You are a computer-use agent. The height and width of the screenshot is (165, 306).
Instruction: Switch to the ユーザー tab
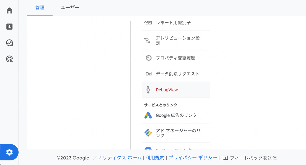70,8
